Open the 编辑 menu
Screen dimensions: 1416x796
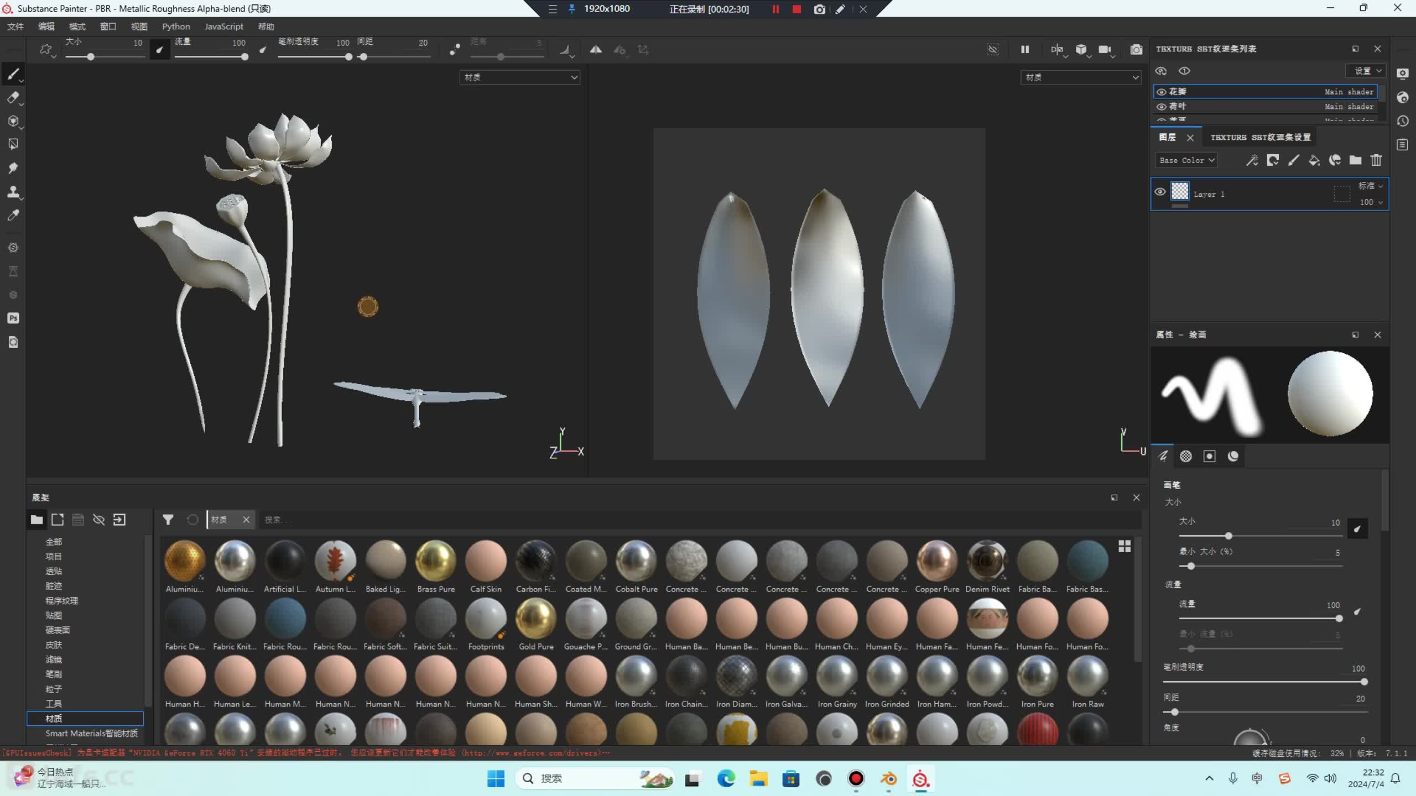(46, 27)
